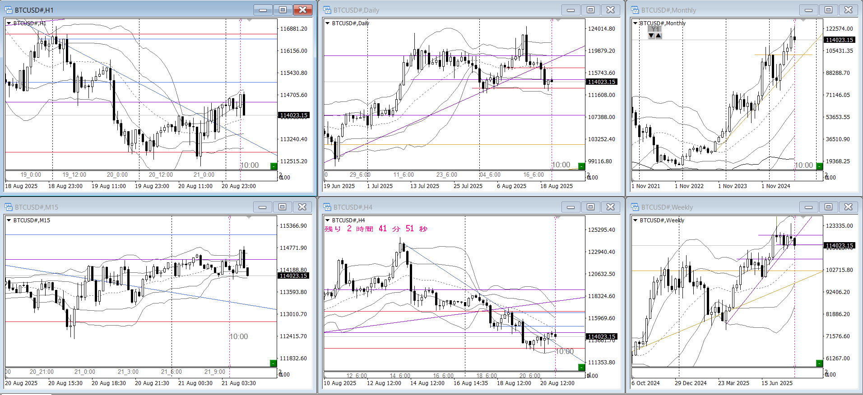Click the Y1 label button on Monthly chart

655,29
